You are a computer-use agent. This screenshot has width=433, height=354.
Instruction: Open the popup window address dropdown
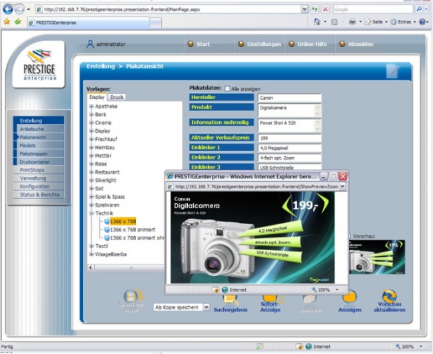[x=342, y=186]
